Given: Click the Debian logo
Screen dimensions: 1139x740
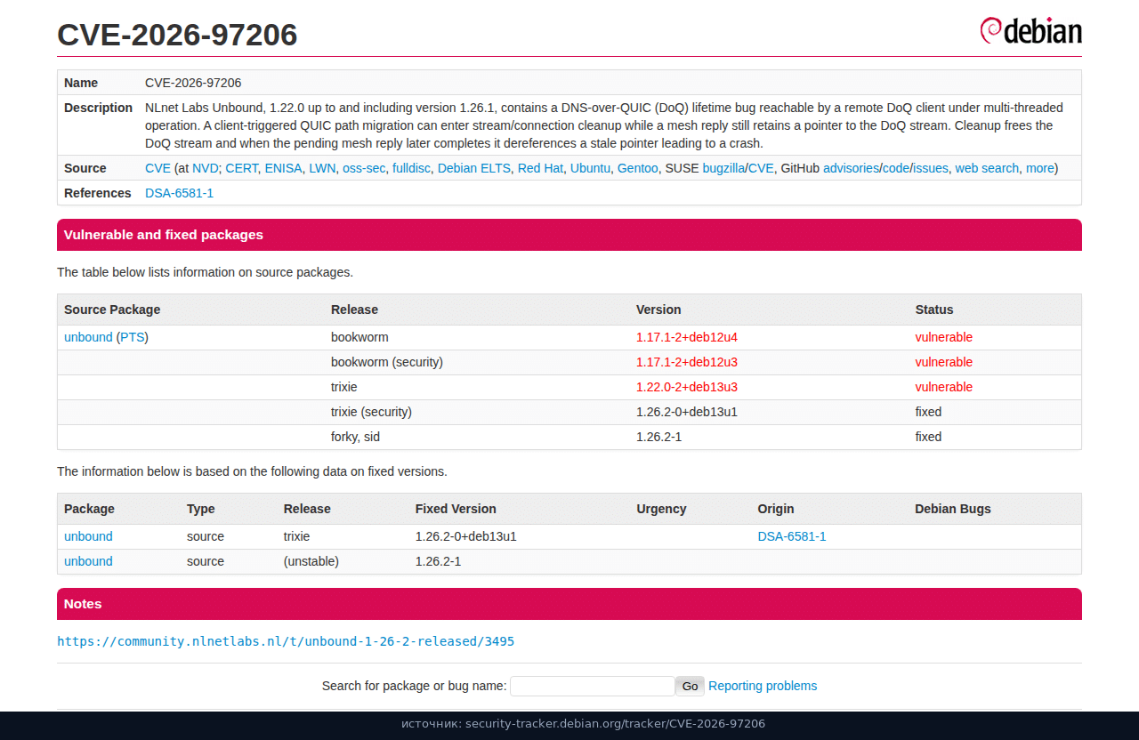Looking at the screenshot, I should pos(1030,30).
